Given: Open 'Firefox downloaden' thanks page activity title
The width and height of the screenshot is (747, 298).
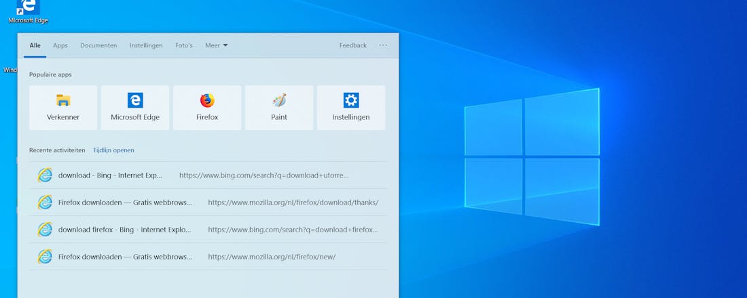Looking at the screenshot, I should coord(126,203).
